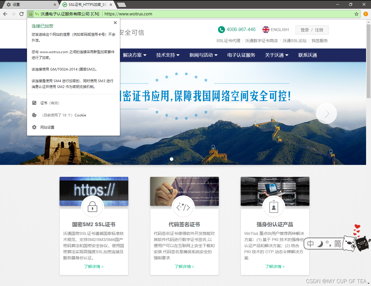Click the green phone icon
Viewport: 371px width, 286px height.
[221, 30]
